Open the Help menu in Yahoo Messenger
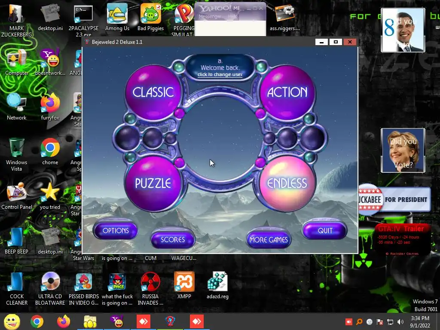Screen dimensions: 440x330 click(232, 17)
